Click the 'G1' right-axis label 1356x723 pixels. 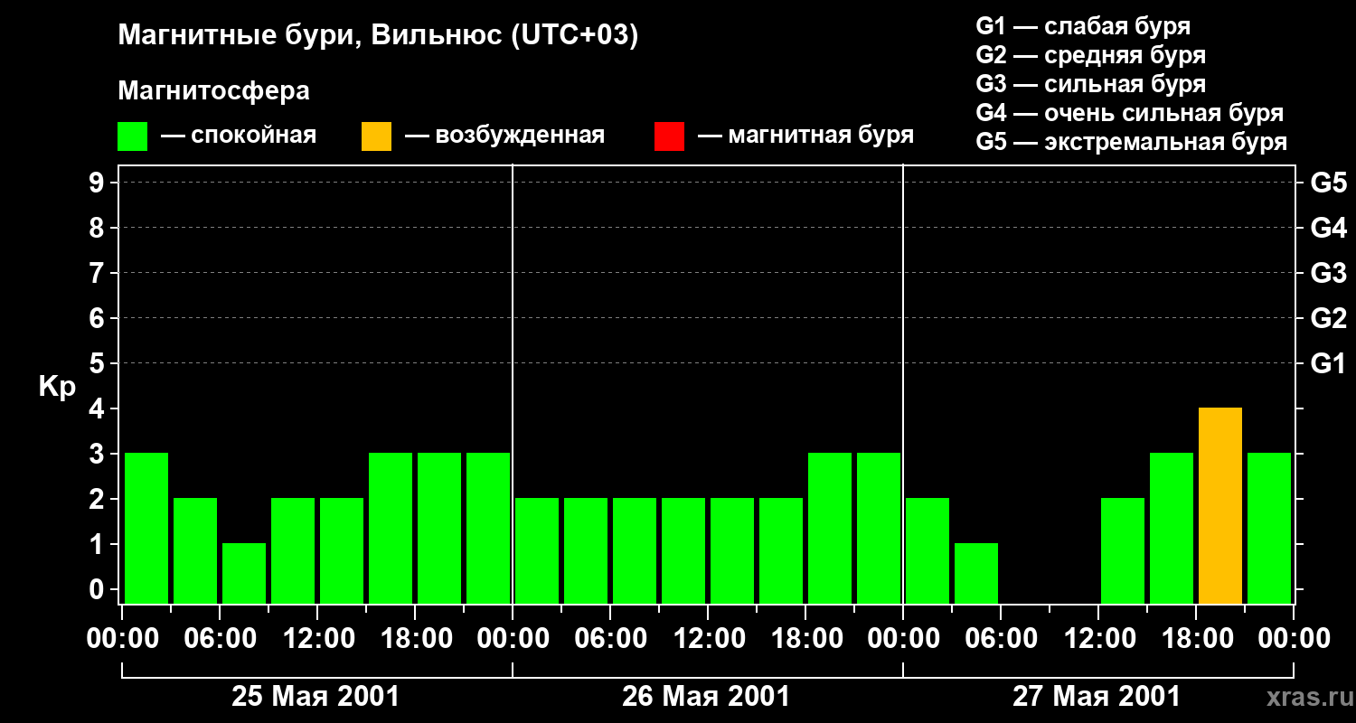[x=1328, y=363]
